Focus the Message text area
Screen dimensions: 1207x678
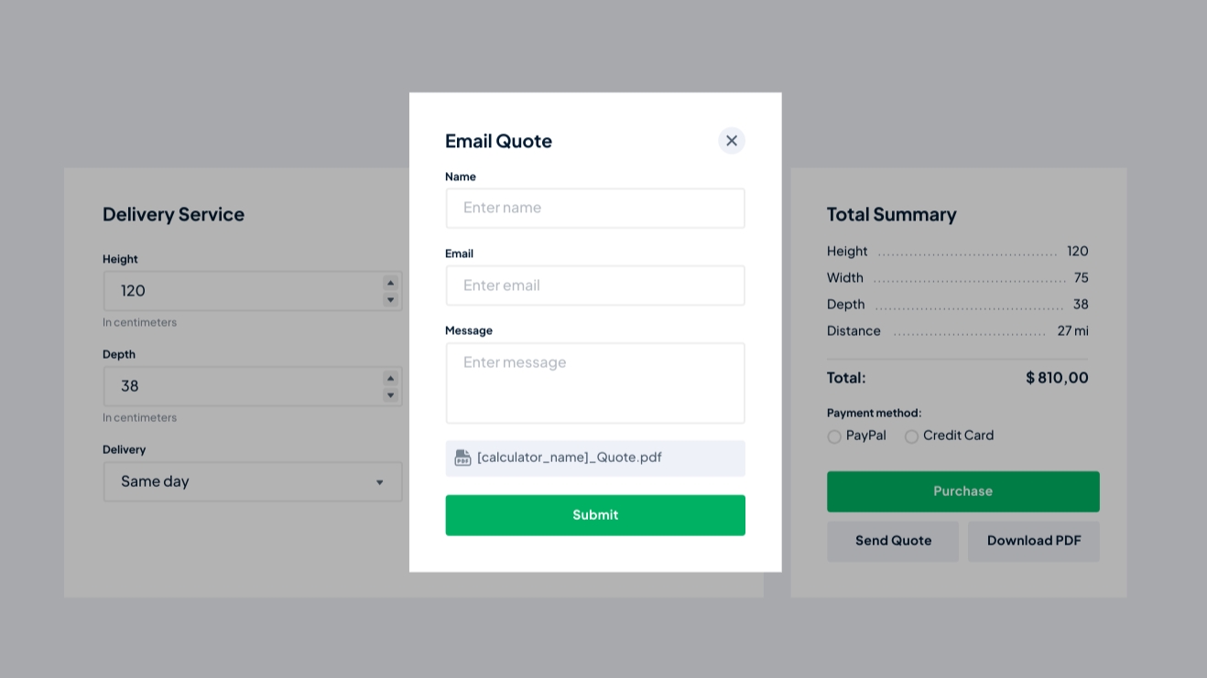pyautogui.click(x=595, y=383)
